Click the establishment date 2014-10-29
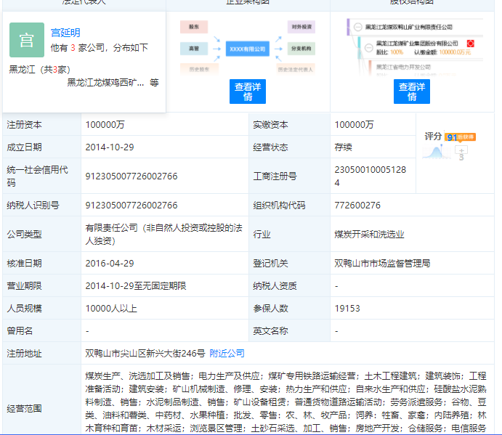This screenshot has width=502, height=435. pyautogui.click(x=110, y=147)
